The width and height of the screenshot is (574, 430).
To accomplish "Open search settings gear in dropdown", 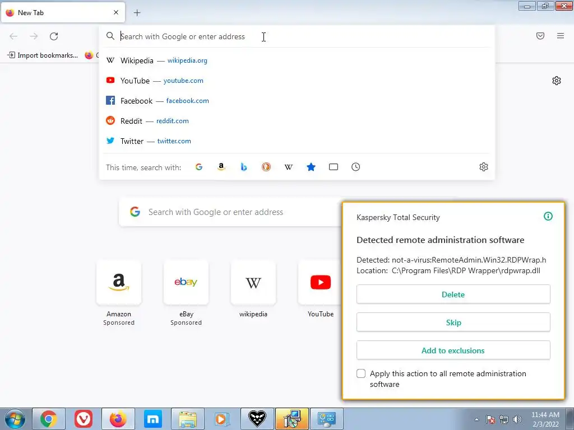I will (484, 167).
